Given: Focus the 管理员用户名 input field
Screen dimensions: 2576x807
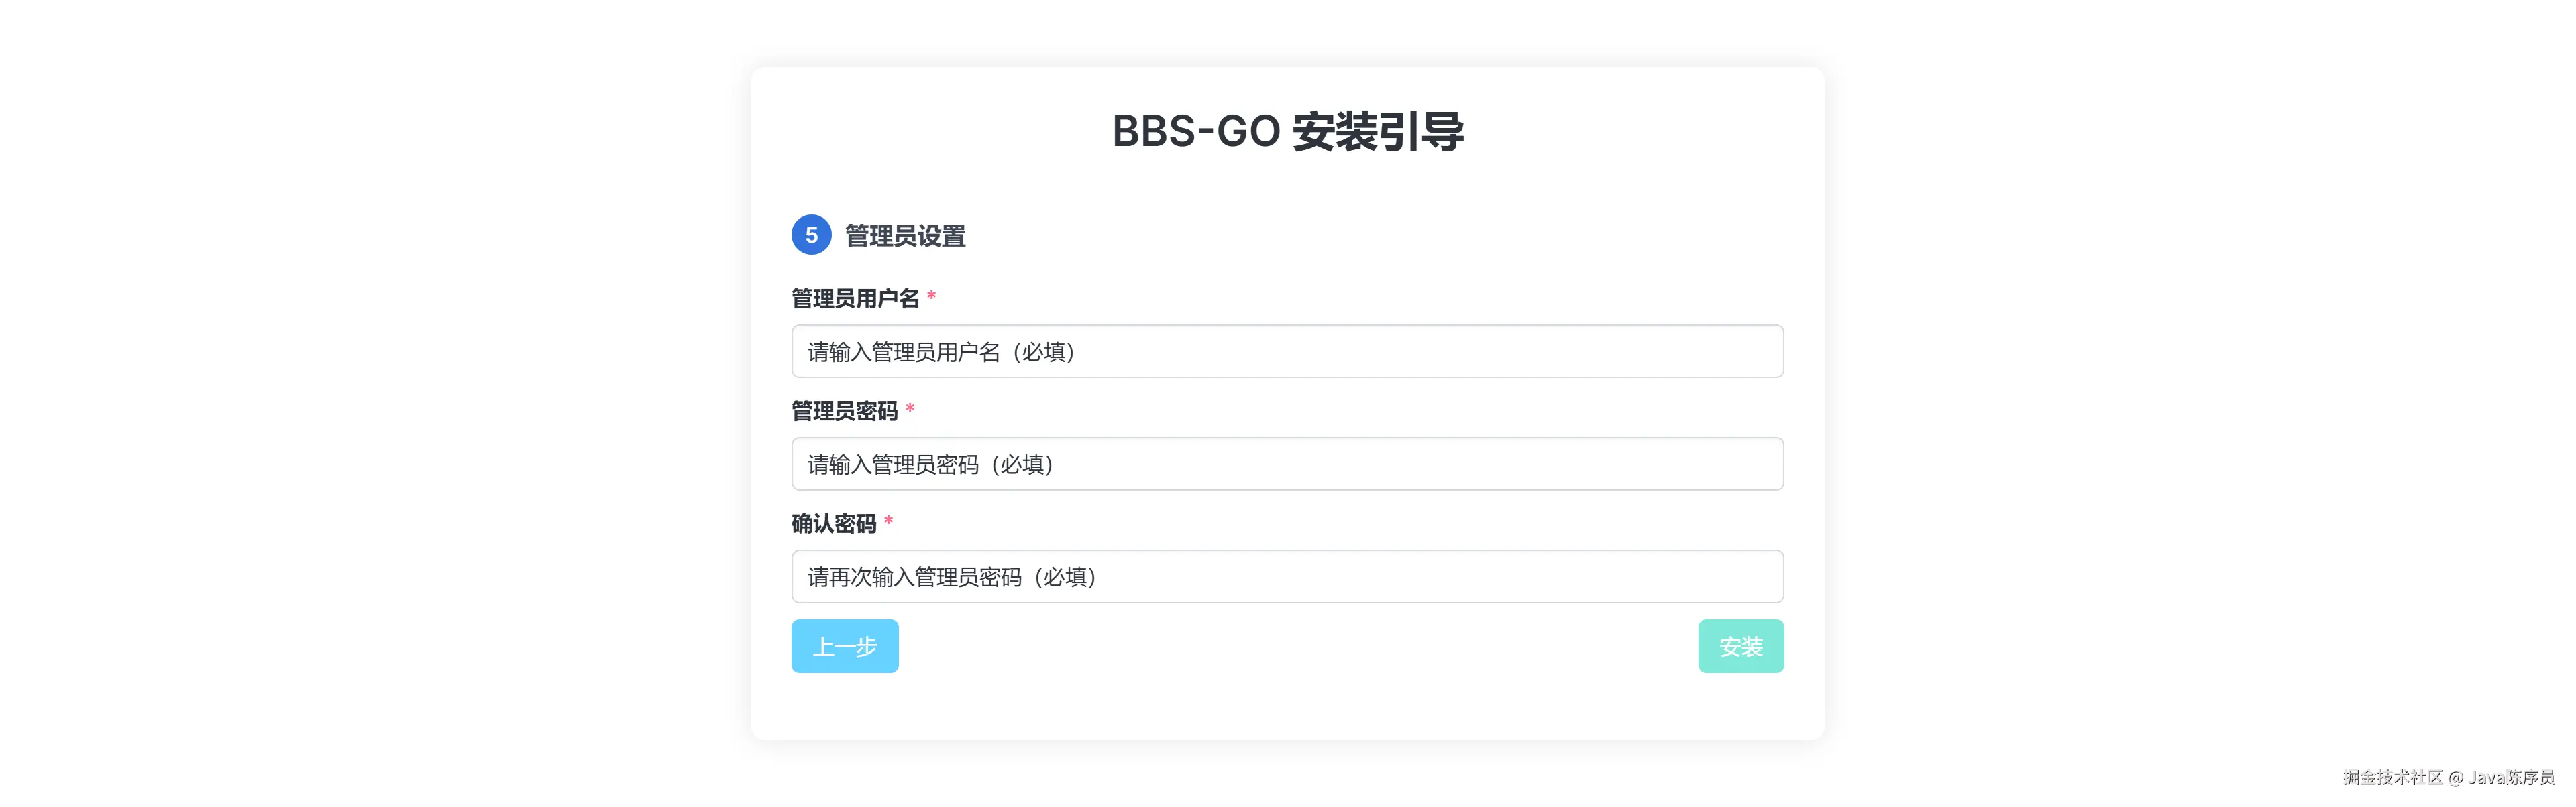Looking at the screenshot, I should click(x=1400, y=352).
